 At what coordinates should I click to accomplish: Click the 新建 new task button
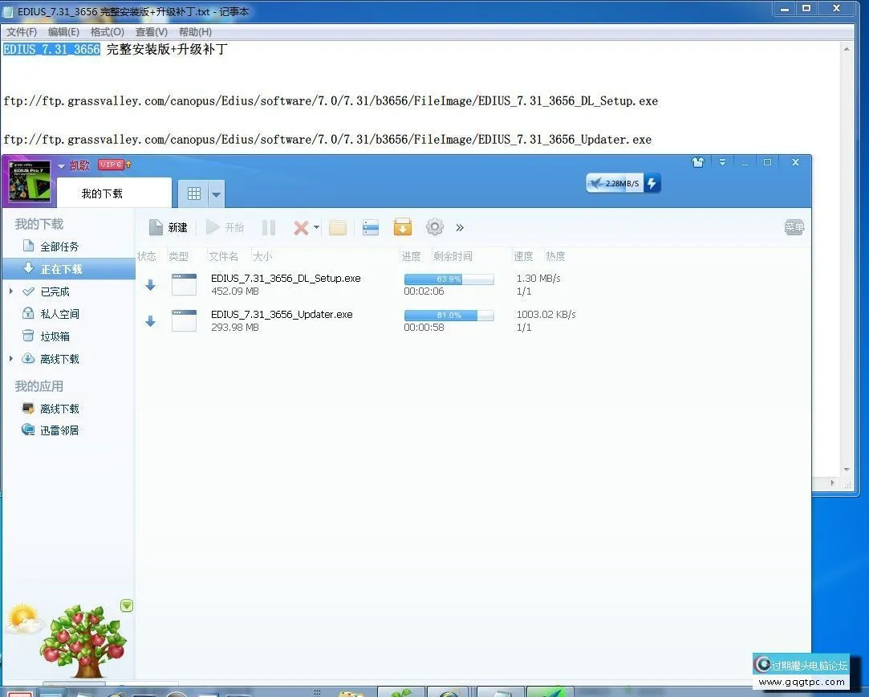click(168, 227)
